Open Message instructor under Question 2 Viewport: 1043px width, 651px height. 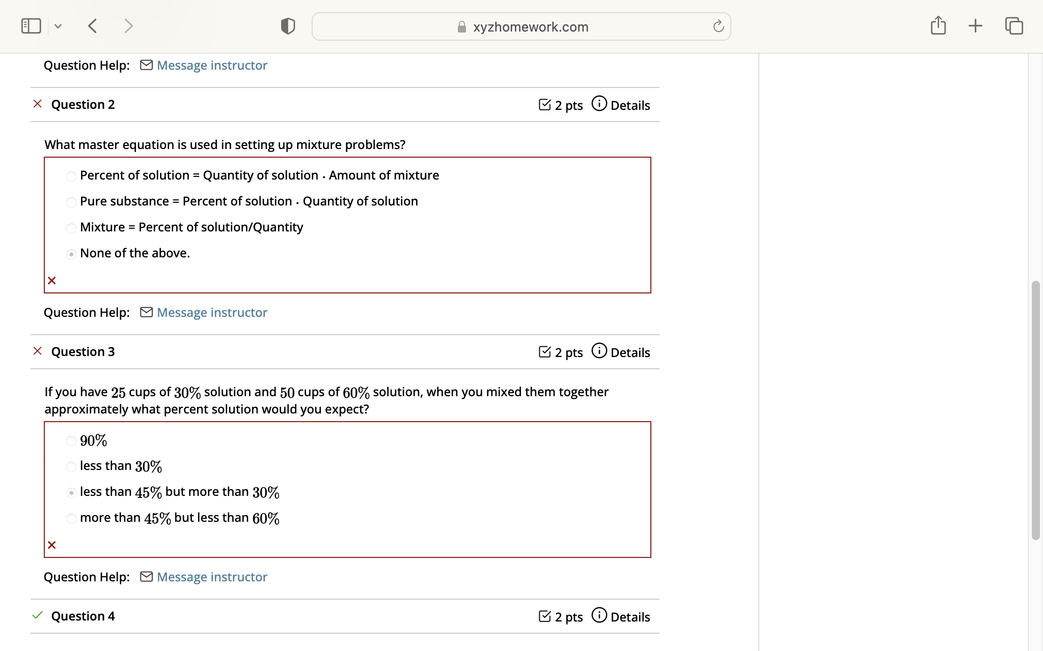[211, 312]
